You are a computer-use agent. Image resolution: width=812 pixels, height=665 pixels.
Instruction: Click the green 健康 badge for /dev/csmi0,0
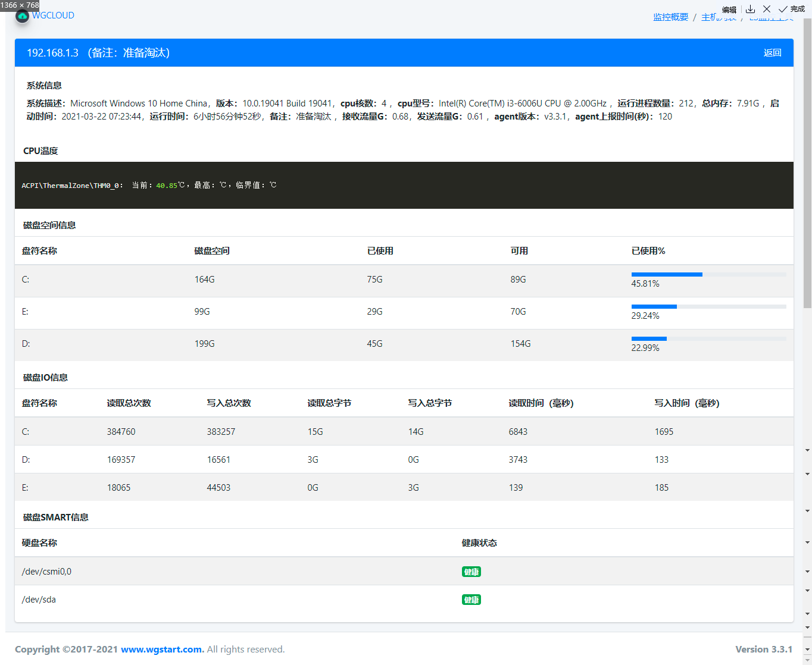click(x=471, y=571)
